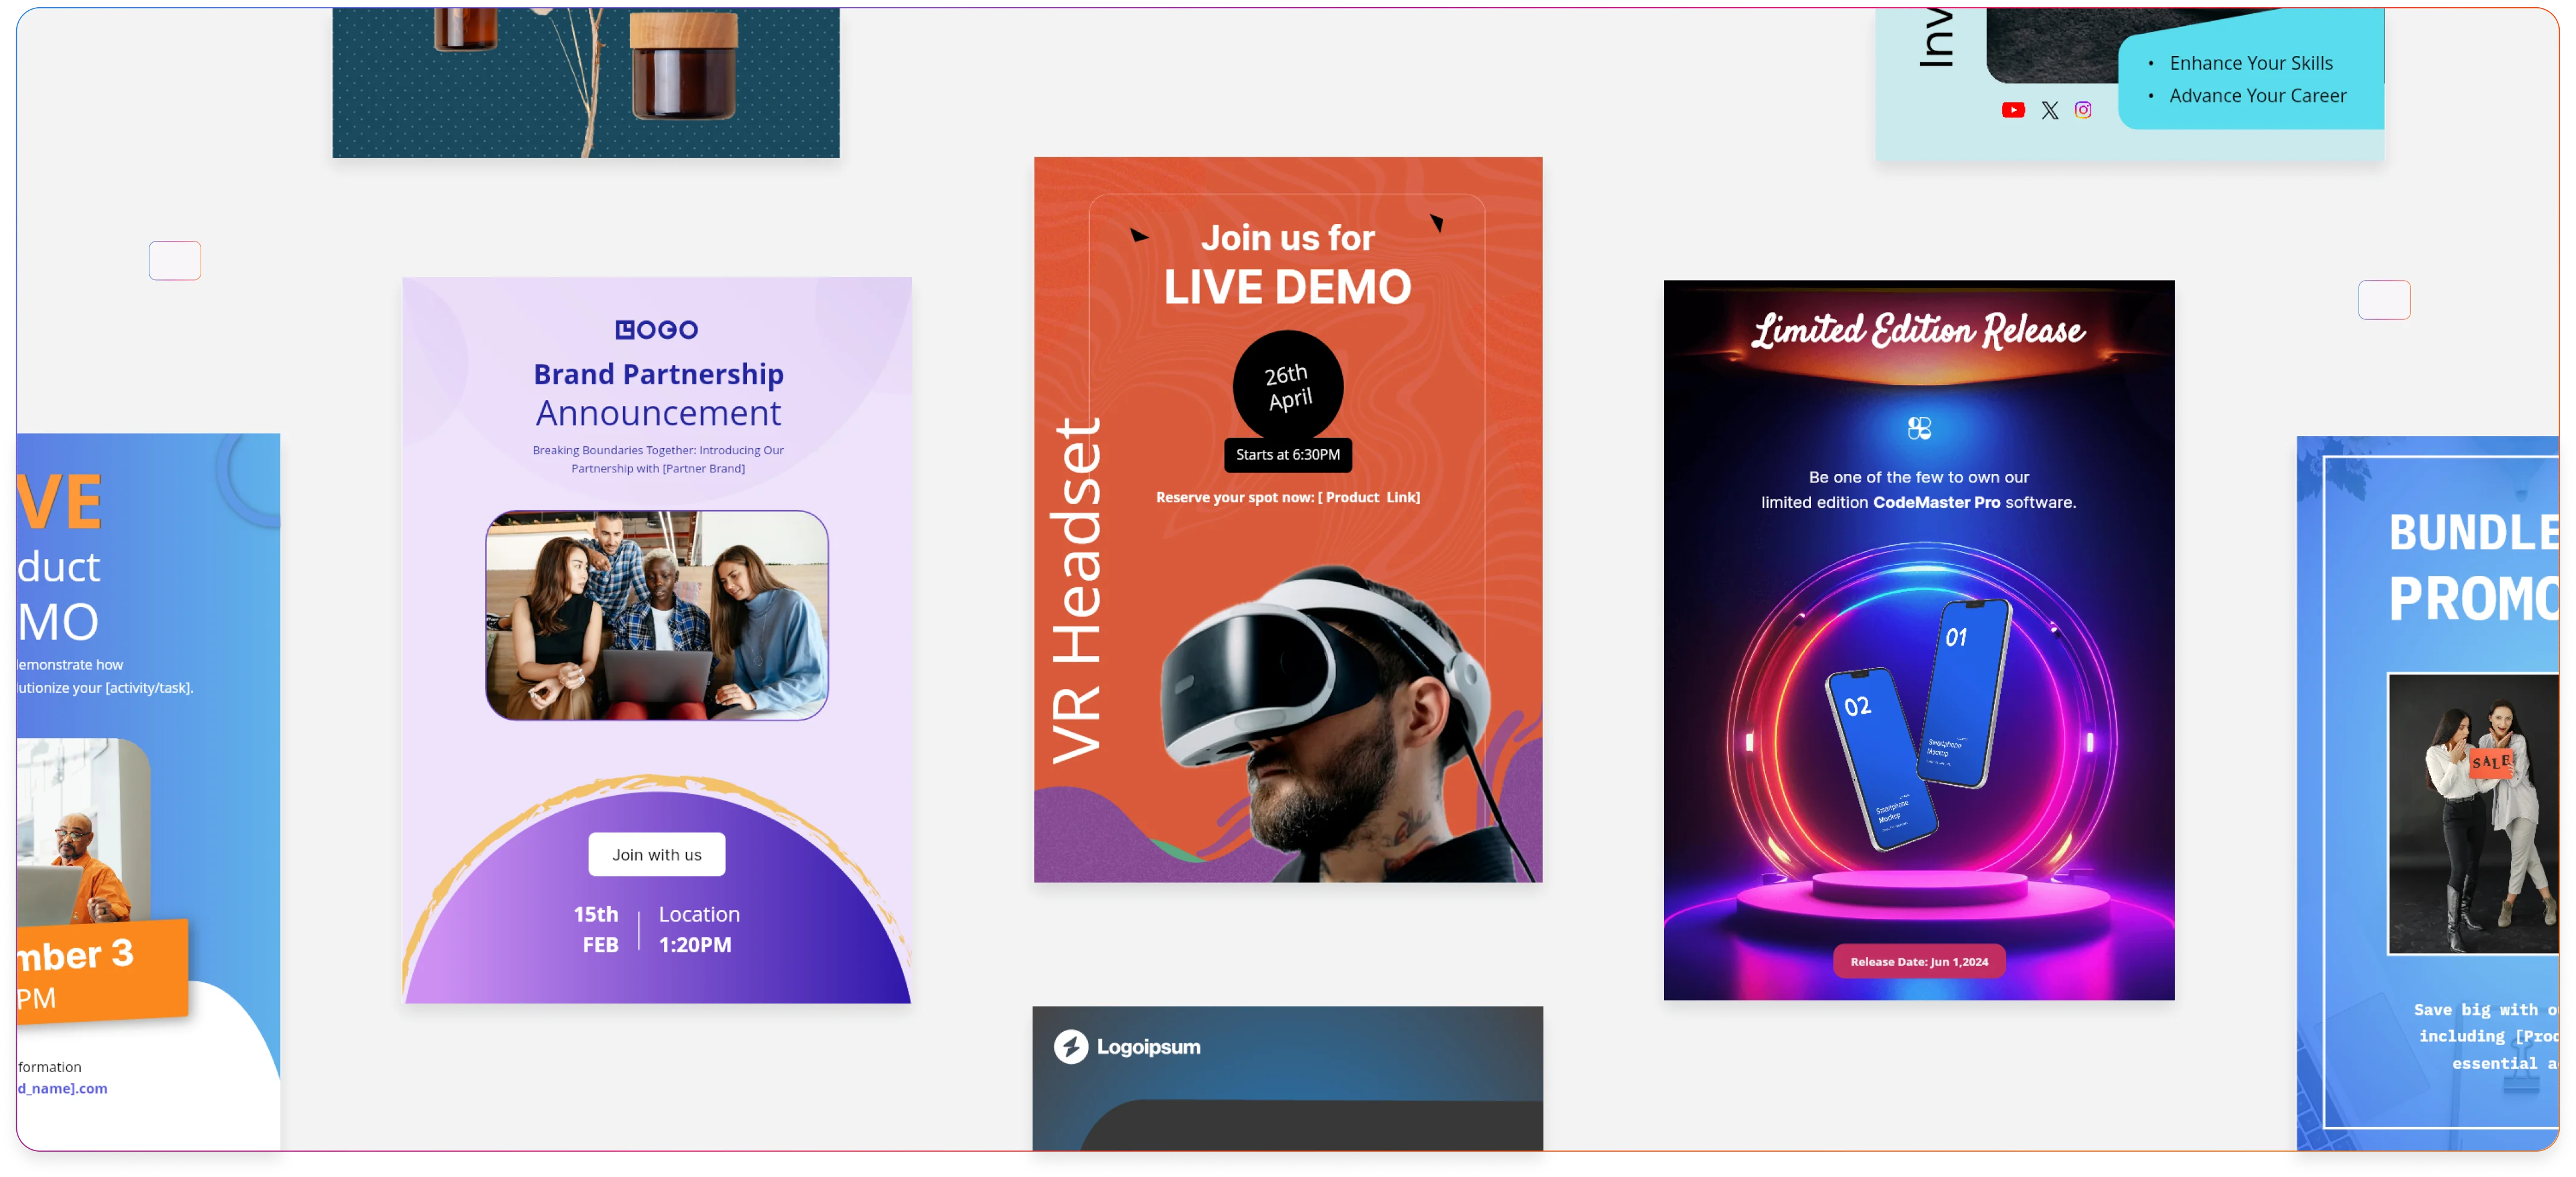
Task: Click the '[d_name].com' link on the blue poster
Action: coord(62,1088)
